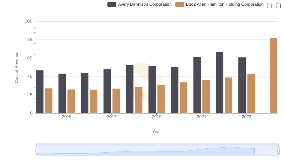285x164 pixels.
Task: Click the 2019 x-axis label
Action: coord(156,117)
